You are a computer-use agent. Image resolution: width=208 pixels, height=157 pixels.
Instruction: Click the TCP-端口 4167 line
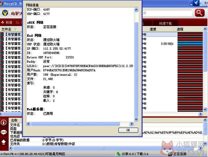point(38,10)
